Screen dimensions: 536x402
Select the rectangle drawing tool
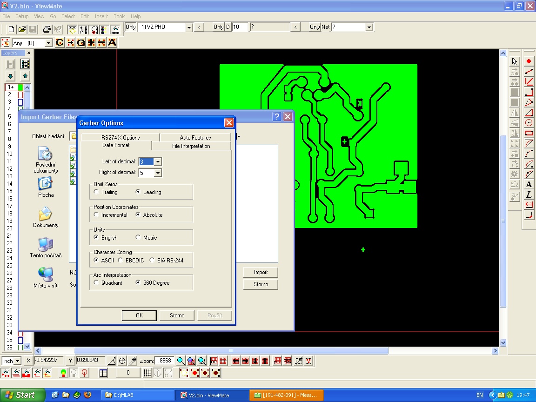coord(529,133)
